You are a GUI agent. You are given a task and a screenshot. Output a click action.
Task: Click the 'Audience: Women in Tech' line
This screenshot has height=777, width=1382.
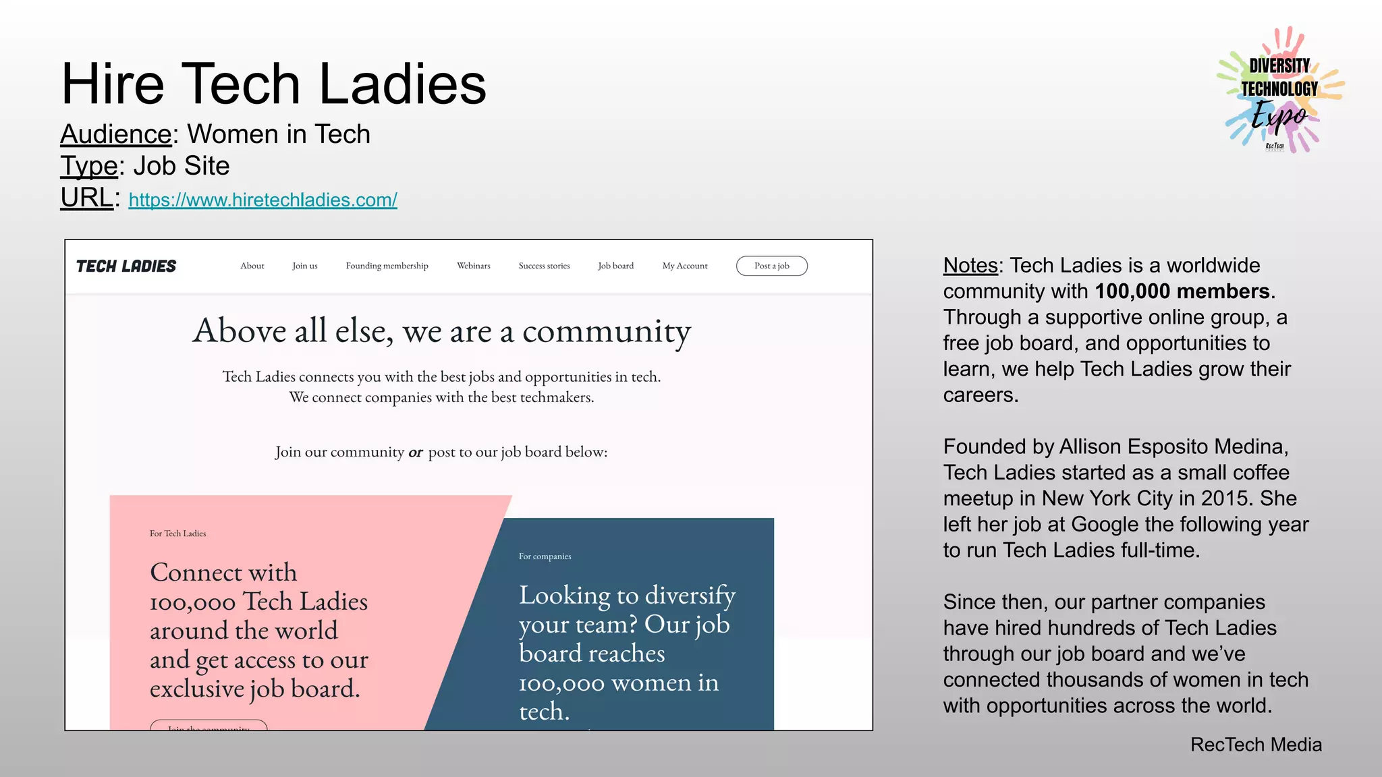pyautogui.click(x=215, y=134)
